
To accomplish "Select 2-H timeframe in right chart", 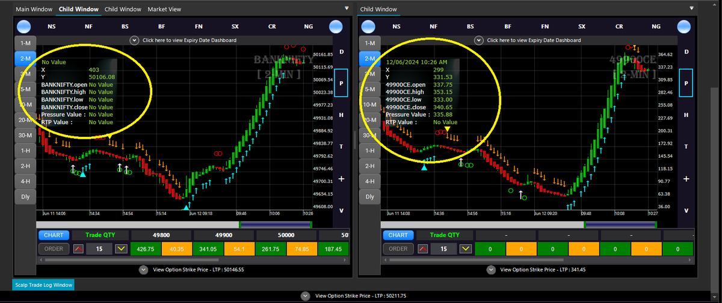I will point(369,166).
